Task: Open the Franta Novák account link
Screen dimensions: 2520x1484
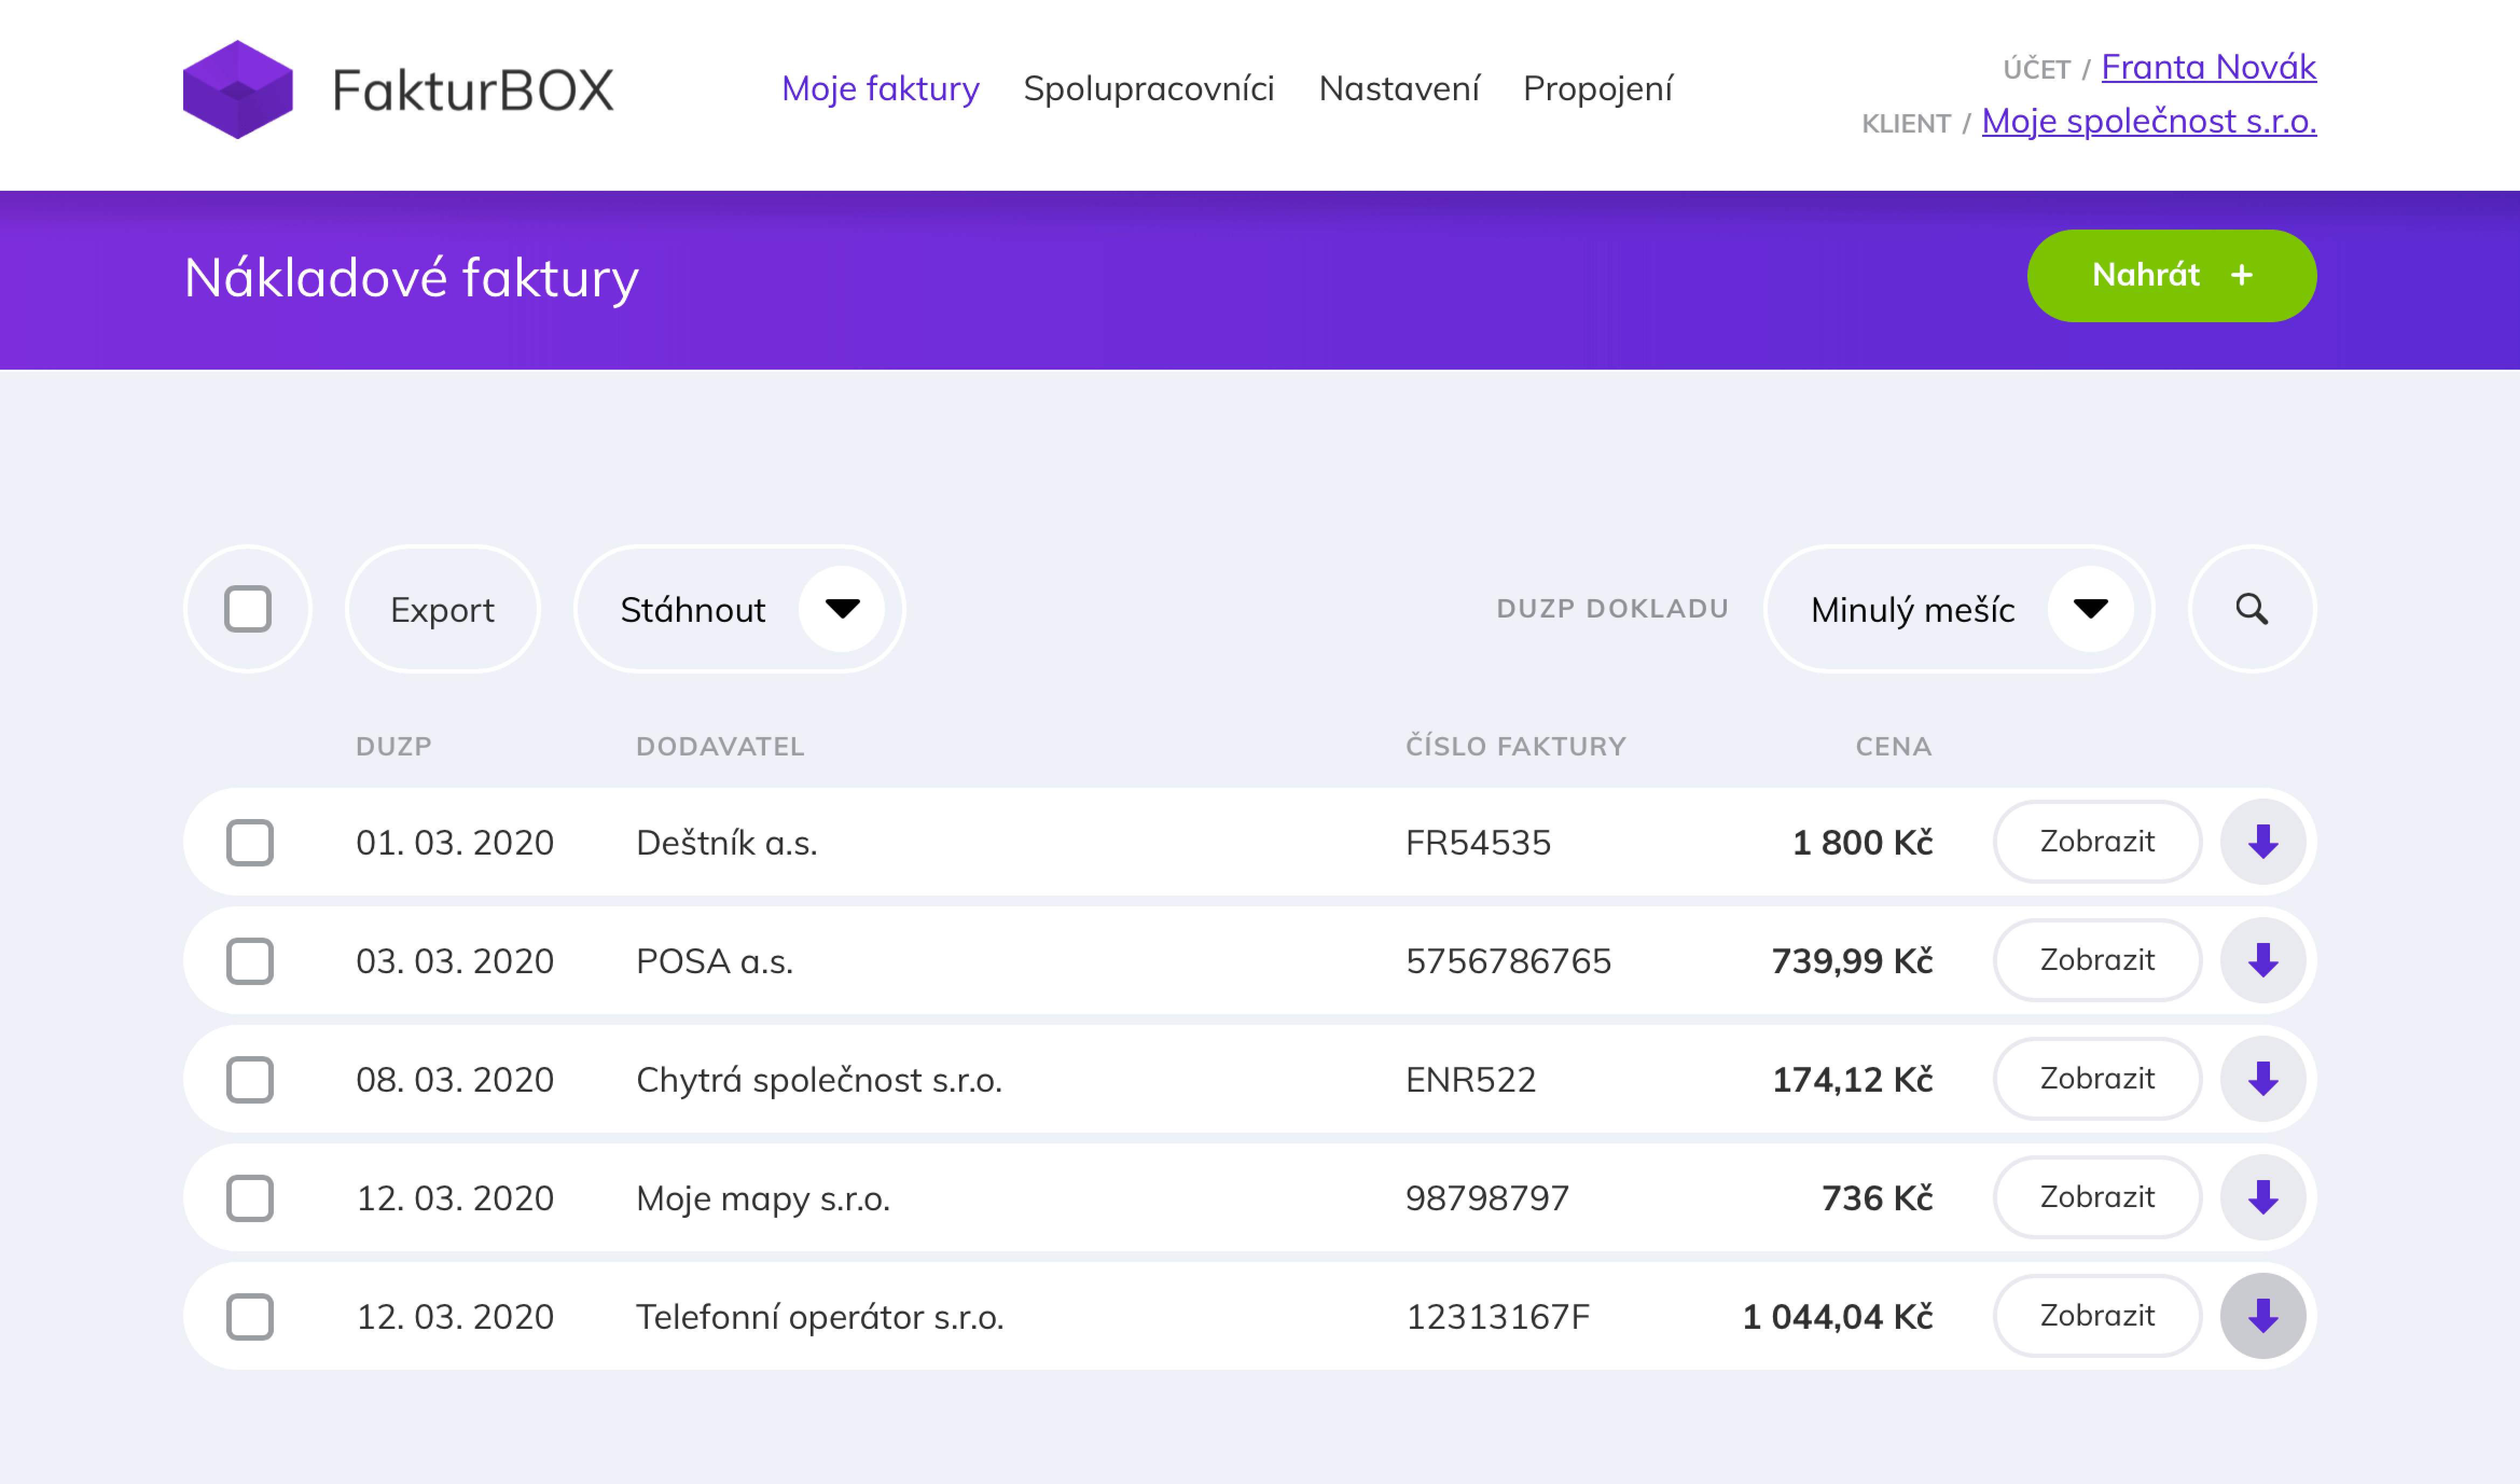Action: pos(2208,67)
